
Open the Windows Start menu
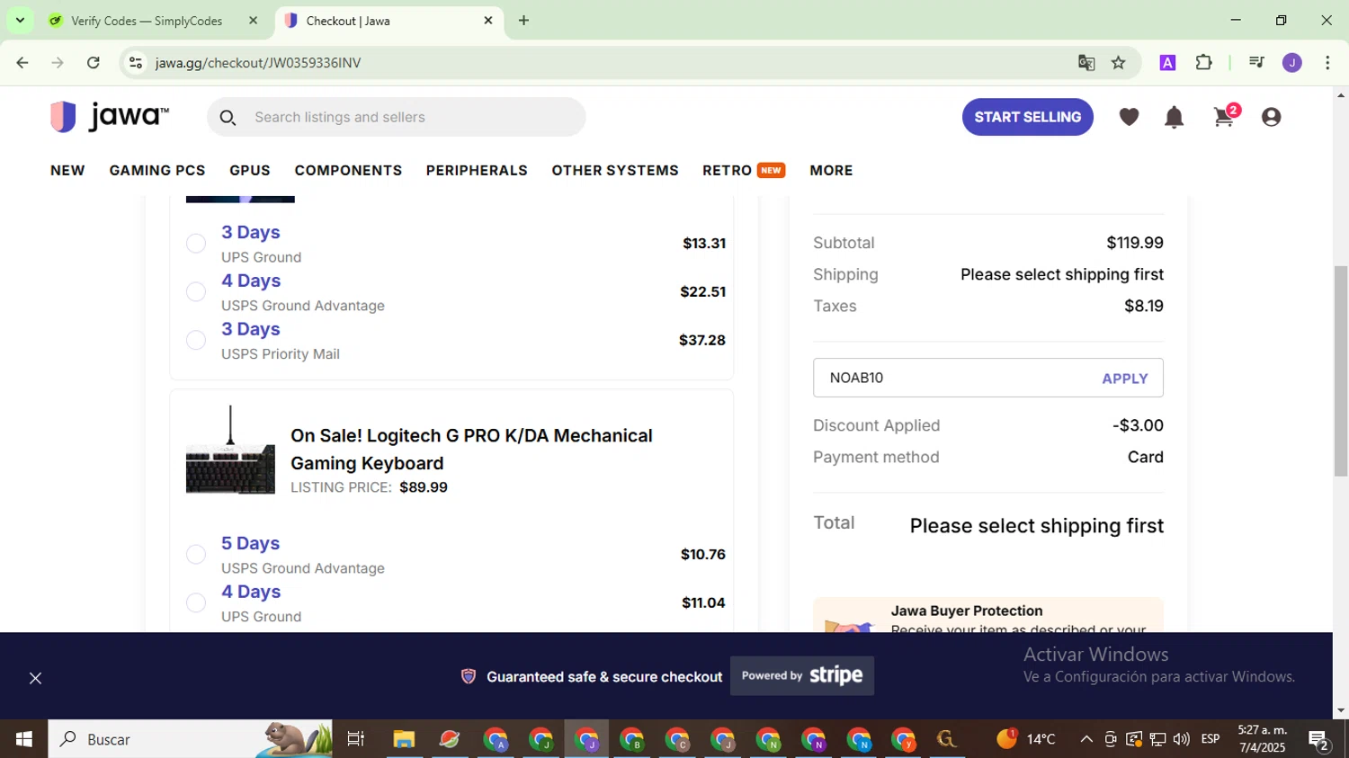click(23, 739)
